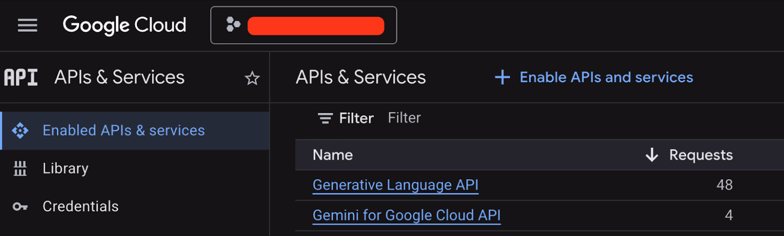Click the Library grid icon
The height and width of the screenshot is (236, 784).
20,169
